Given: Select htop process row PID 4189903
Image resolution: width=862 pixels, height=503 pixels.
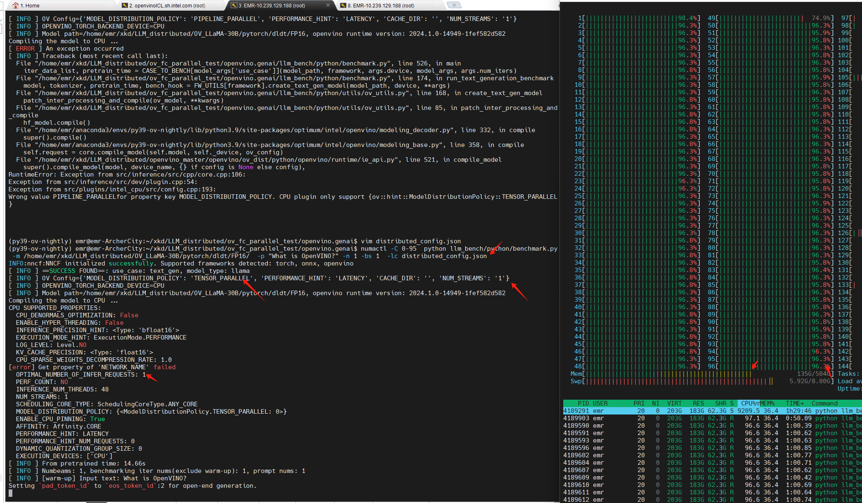Looking at the screenshot, I should coord(712,418).
